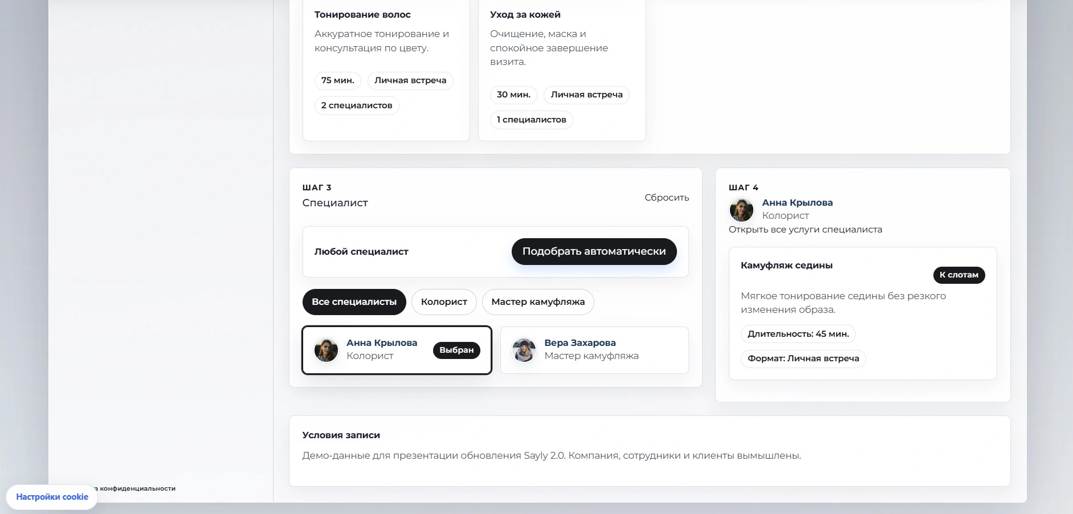Click Личная встреча chip in Уход за кожей card
The image size is (1073, 514).
coord(586,95)
